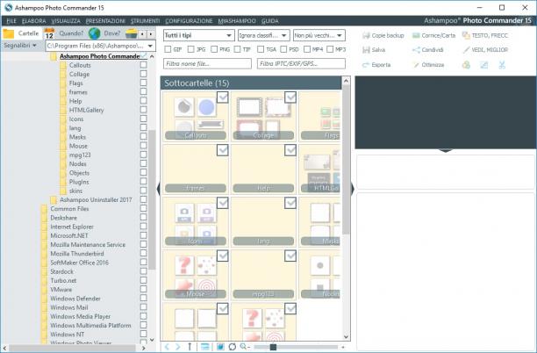537x353 pixels.
Task: Open the VISUALIZZA menu
Action: point(66,21)
